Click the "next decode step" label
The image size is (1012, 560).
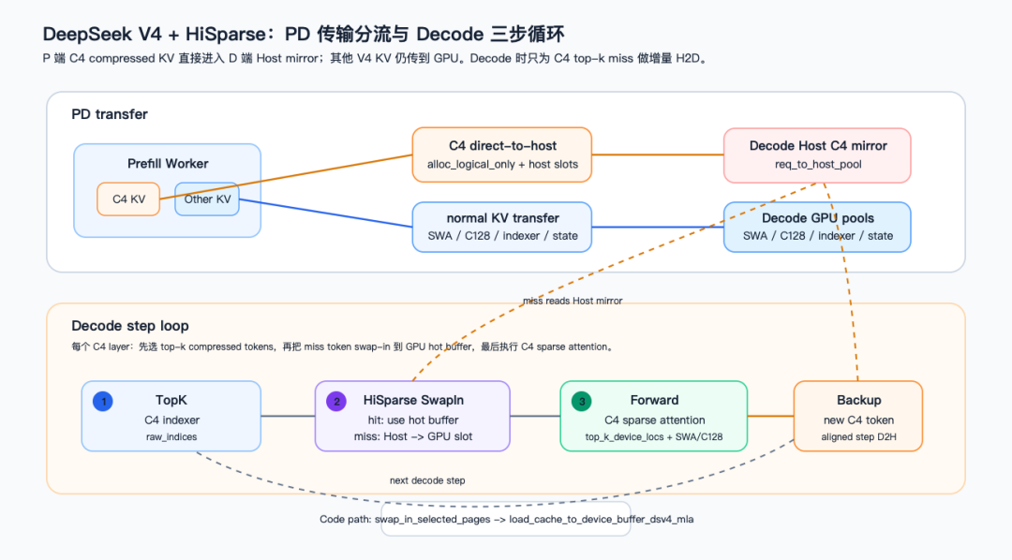427,480
